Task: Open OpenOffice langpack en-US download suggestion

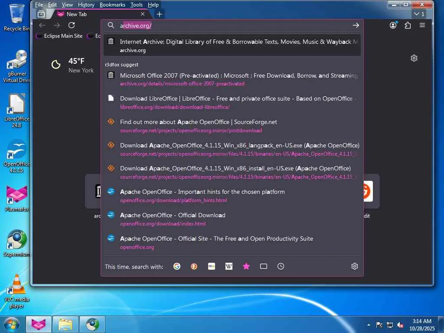Action: click(232, 149)
